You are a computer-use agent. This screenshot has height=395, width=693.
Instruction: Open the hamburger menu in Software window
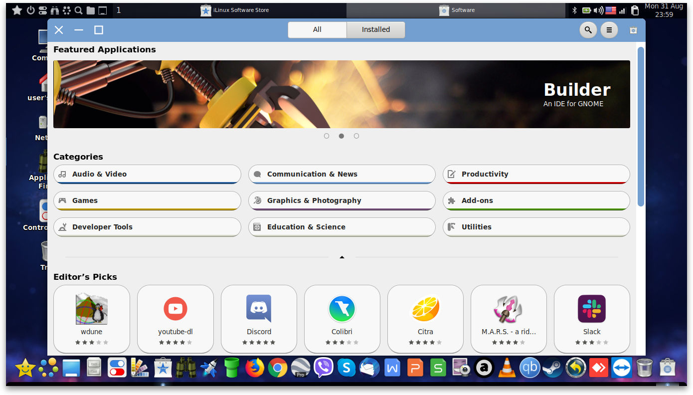[609, 30]
